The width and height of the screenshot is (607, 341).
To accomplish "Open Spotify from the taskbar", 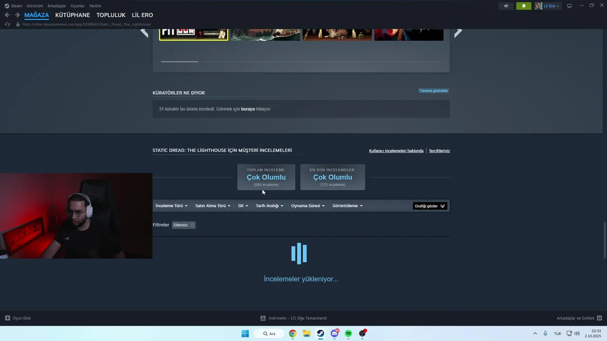I will 349,333.
